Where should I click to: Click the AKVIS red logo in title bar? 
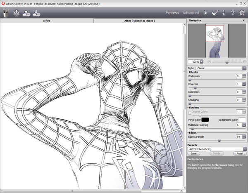click(3, 3)
